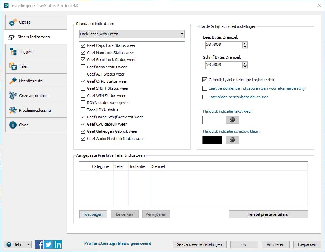This screenshot has height=252, width=325.
Task: Switch to the Triggers tab
Action: tap(36, 52)
